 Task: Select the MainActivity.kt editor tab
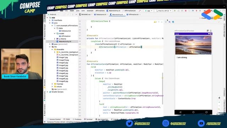(117, 15)
